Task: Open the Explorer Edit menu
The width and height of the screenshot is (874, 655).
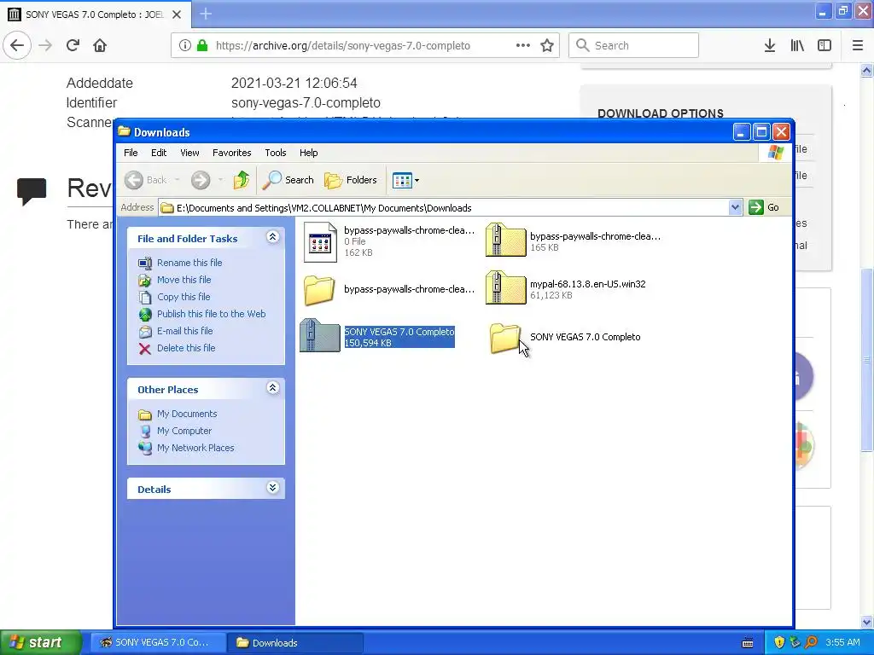Action: pos(159,153)
